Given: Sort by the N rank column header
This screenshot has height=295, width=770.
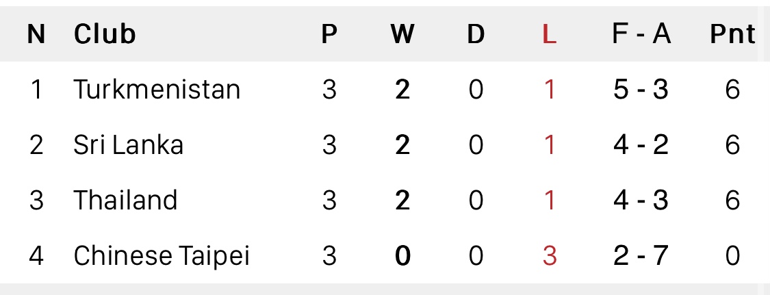Looking at the screenshot, I should tap(36, 34).
